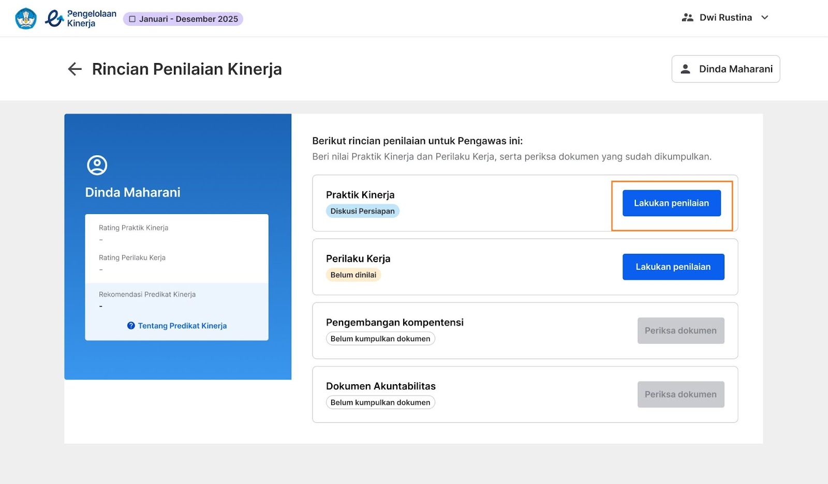Click the Praktik Kinerja card title
This screenshot has width=828, height=484.
click(360, 195)
